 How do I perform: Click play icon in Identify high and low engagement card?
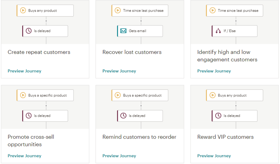click(212, 11)
